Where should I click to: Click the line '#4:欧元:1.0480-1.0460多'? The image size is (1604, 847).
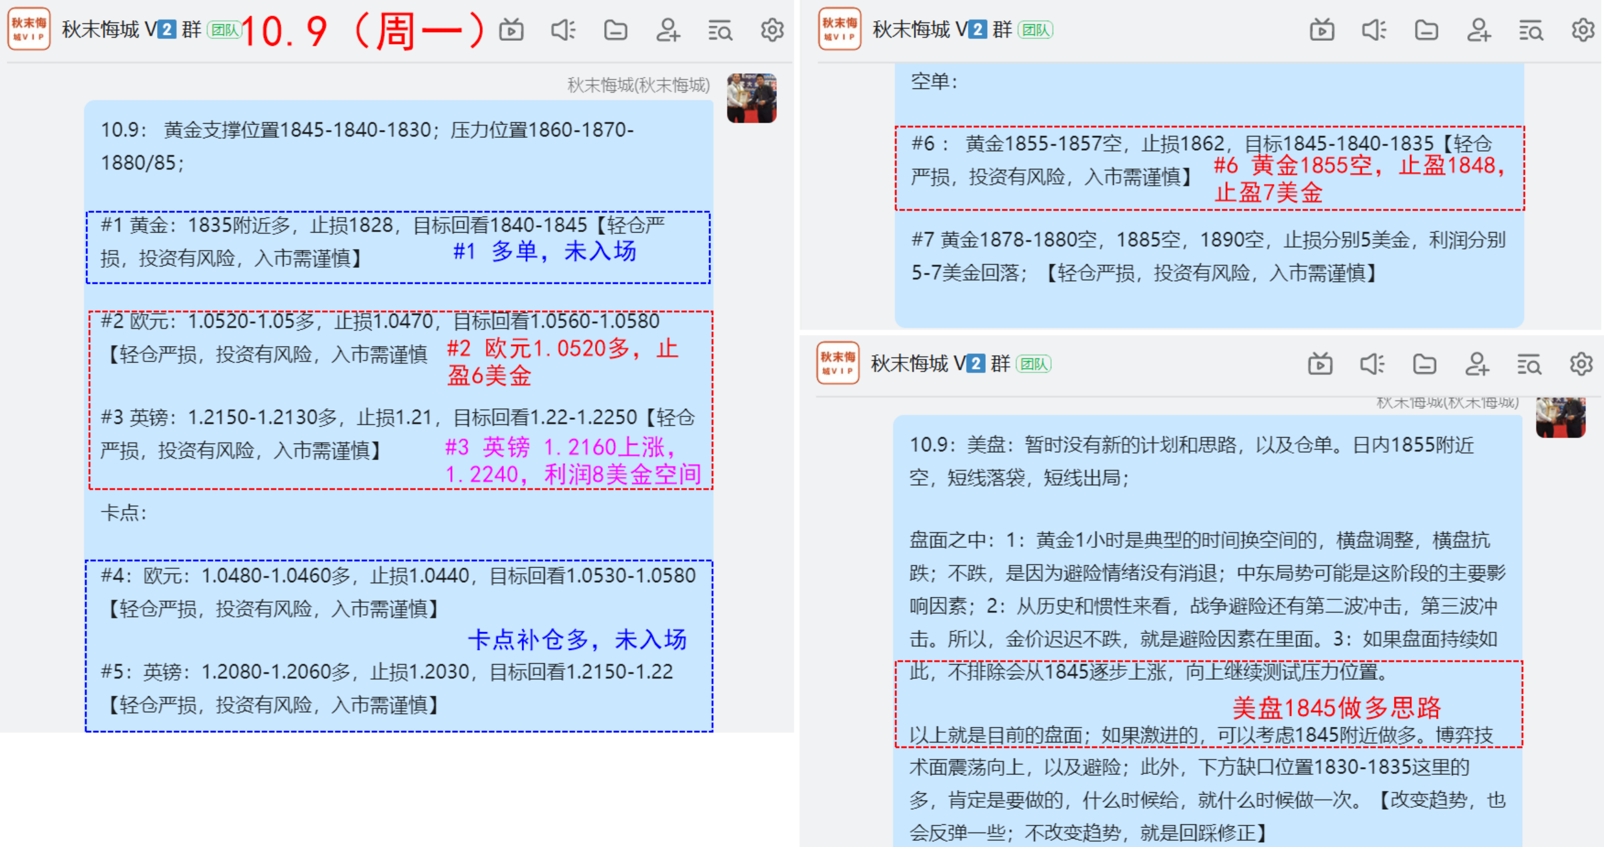coord(398,576)
